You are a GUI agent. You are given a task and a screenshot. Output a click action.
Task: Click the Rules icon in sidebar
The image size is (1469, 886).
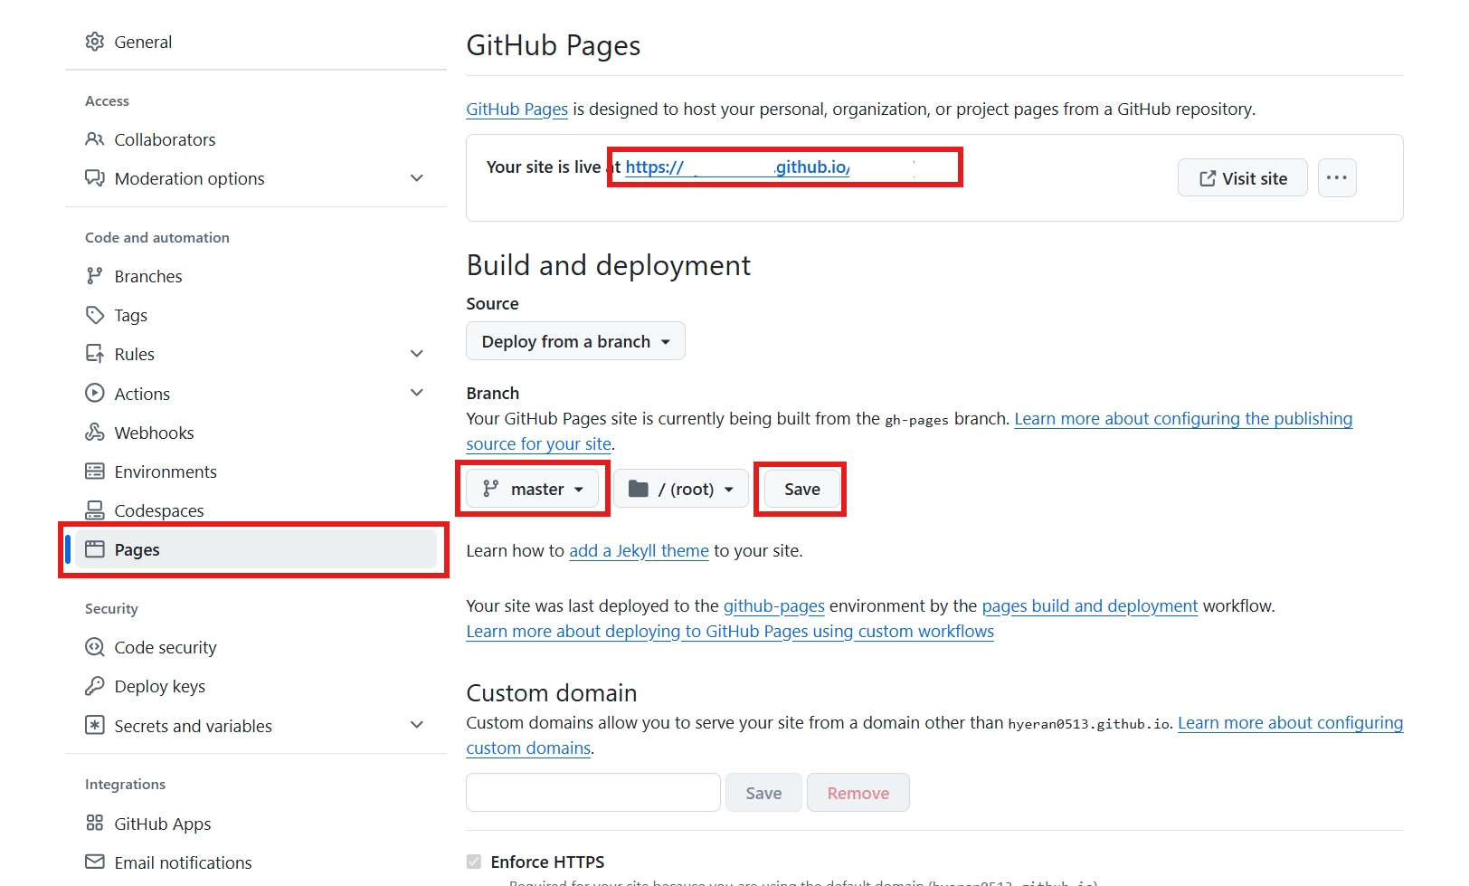(95, 354)
